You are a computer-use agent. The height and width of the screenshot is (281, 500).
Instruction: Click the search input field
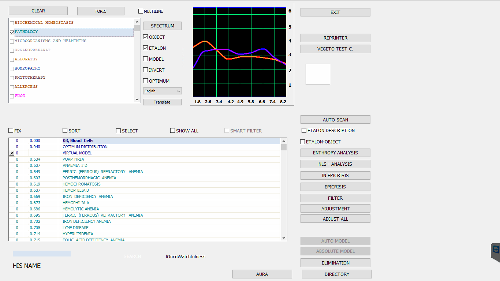click(42, 254)
